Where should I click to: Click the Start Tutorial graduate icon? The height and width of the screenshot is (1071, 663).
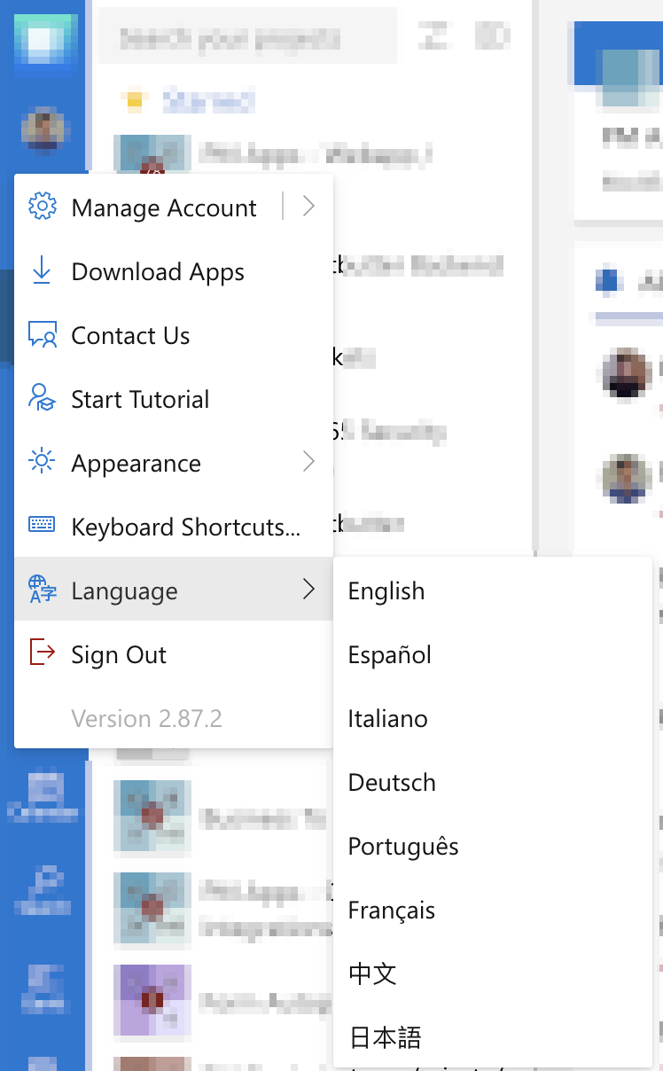tap(42, 399)
